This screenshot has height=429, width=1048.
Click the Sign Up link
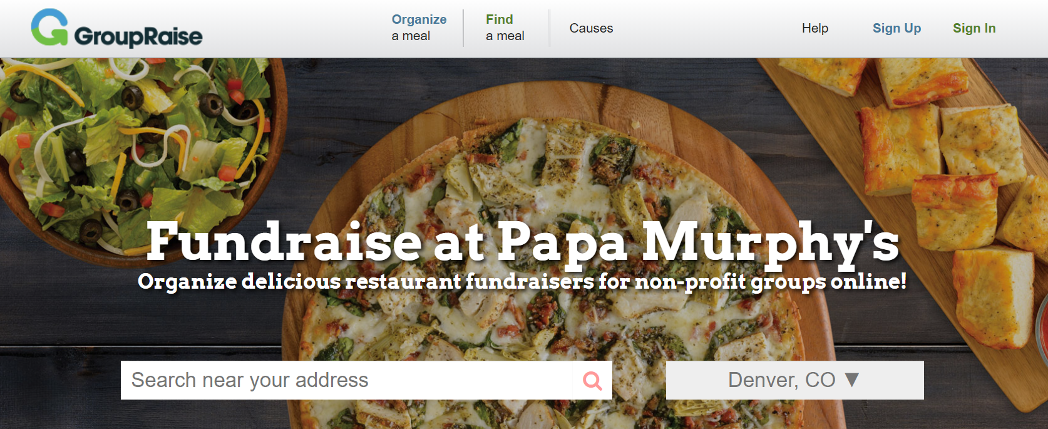tap(896, 28)
